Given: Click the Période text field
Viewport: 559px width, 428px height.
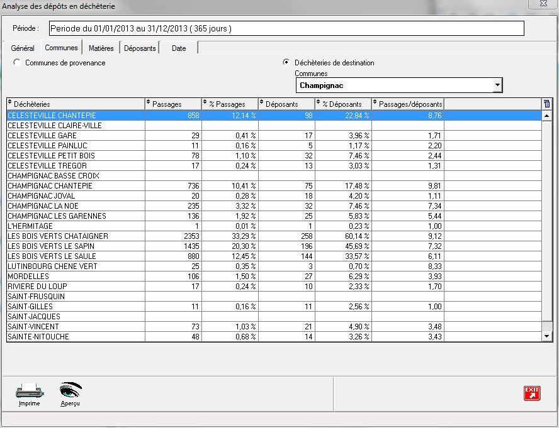Looking at the screenshot, I should (x=286, y=29).
